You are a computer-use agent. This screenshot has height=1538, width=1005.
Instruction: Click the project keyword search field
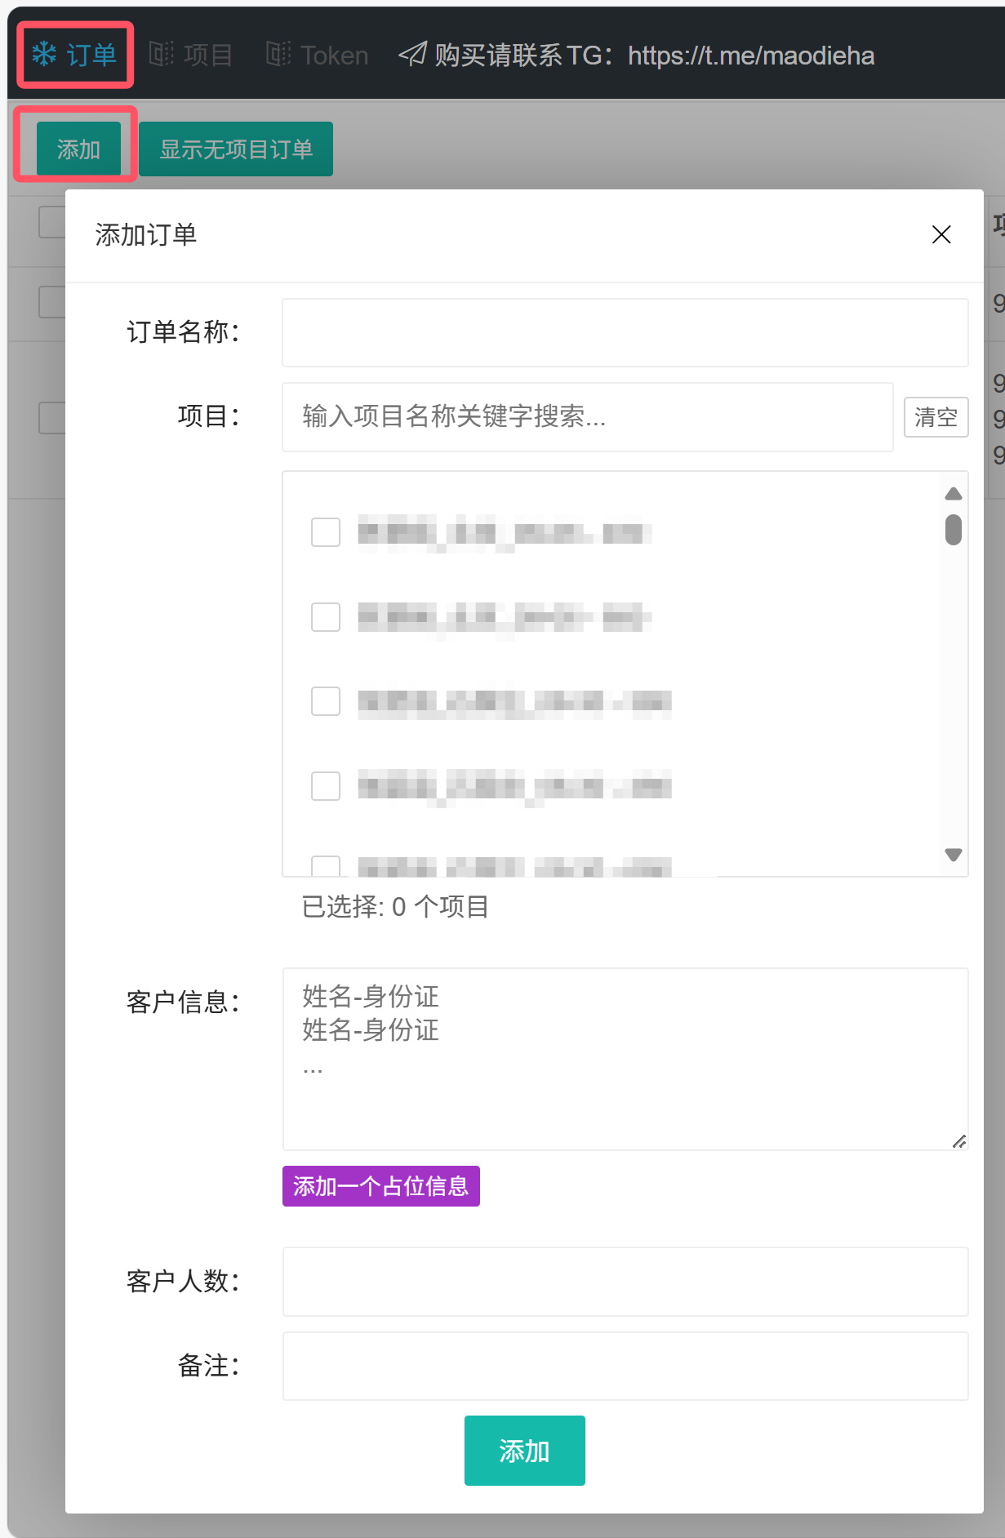point(587,417)
